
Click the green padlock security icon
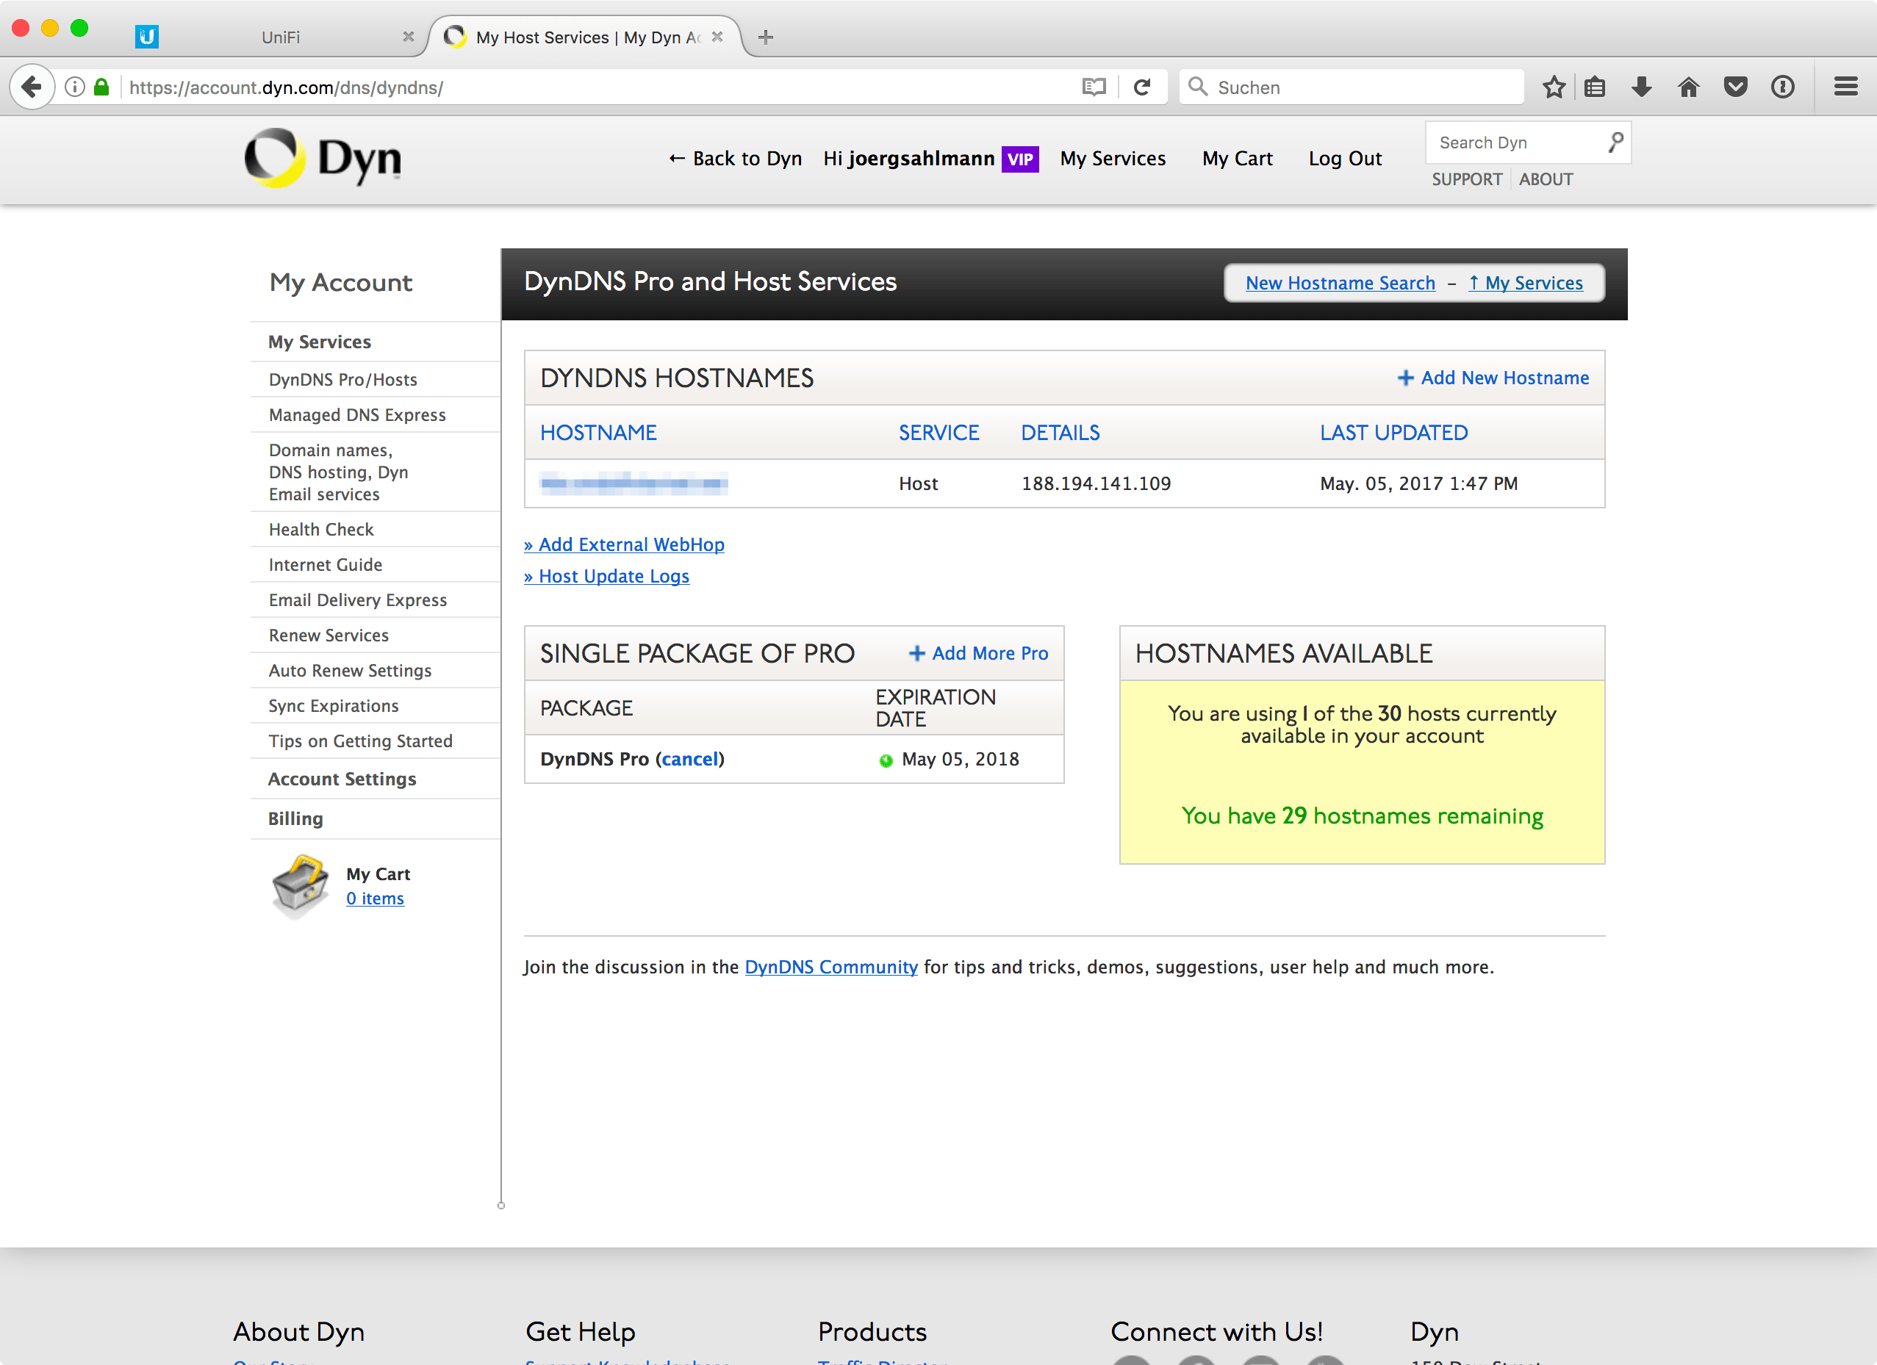point(101,87)
